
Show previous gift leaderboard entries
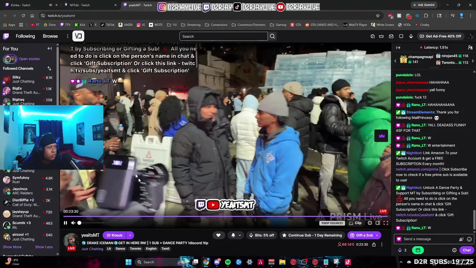click(x=395, y=61)
